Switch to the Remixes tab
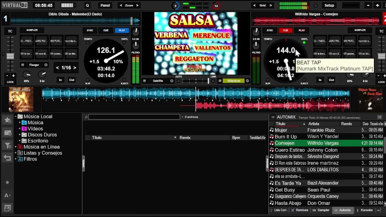 pyautogui.click(x=300, y=210)
